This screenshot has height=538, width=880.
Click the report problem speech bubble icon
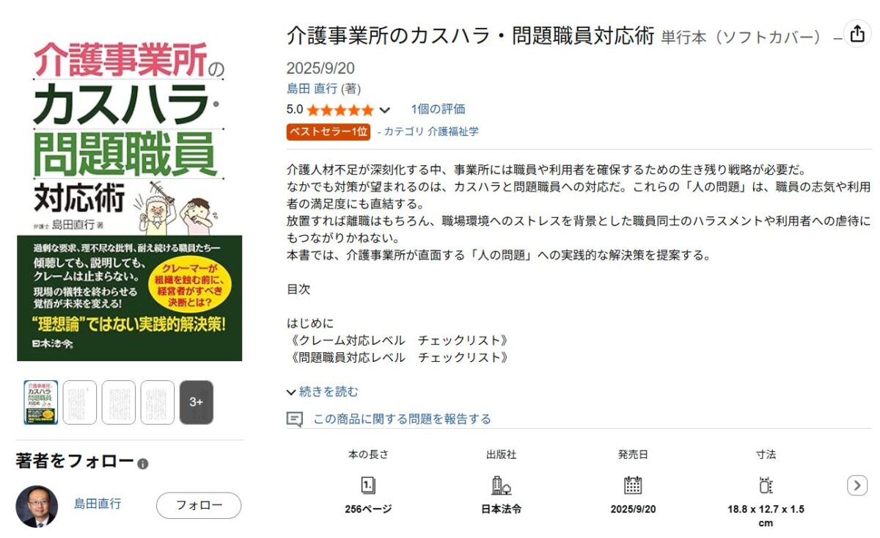click(294, 419)
